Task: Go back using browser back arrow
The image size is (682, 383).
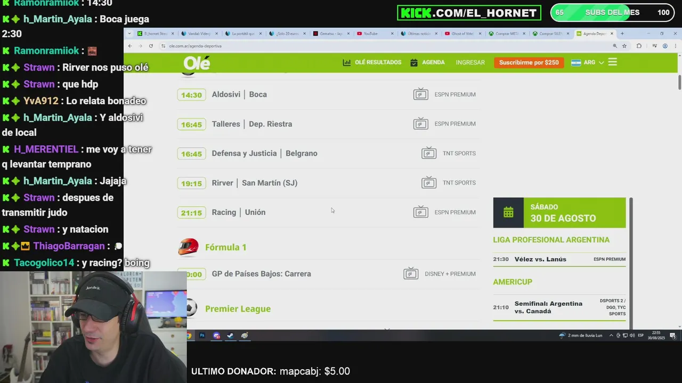Action: [x=130, y=46]
